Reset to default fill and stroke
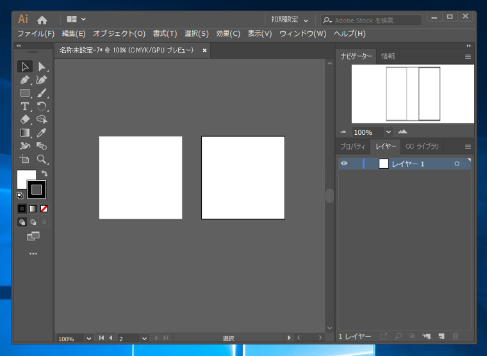This screenshot has height=356, width=487. tap(20, 196)
